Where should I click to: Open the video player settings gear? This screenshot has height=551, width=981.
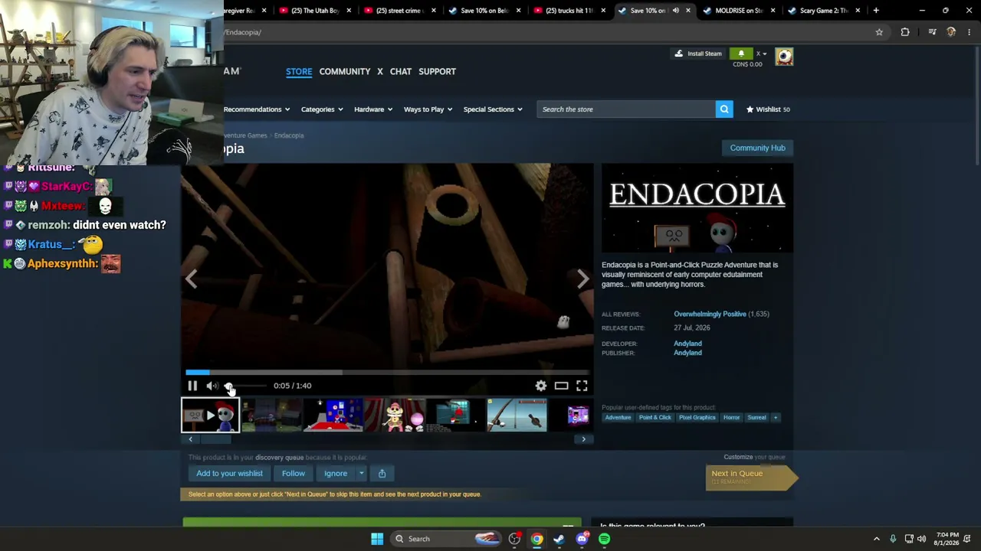pos(541,386)
